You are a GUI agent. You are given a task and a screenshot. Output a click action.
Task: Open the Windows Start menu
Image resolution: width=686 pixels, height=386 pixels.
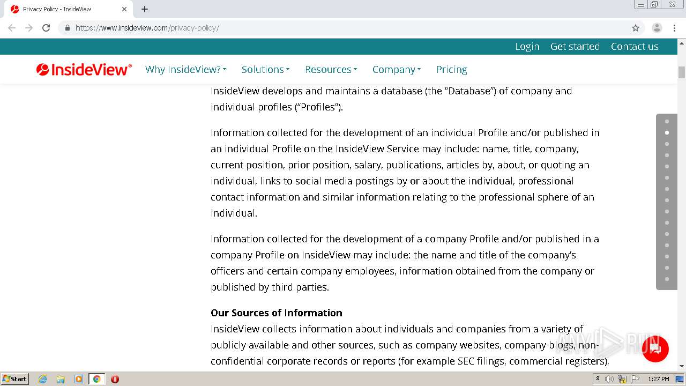pyautogui.click(x=15, y=378)
